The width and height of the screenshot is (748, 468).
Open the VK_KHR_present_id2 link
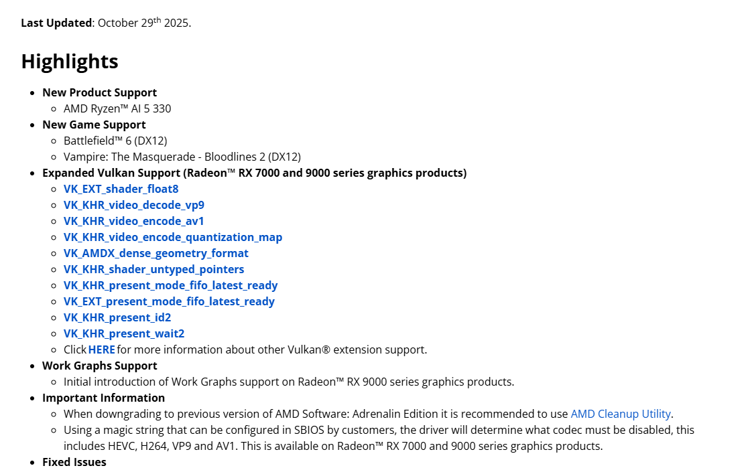pyautogui.click(x=117, y=317)
